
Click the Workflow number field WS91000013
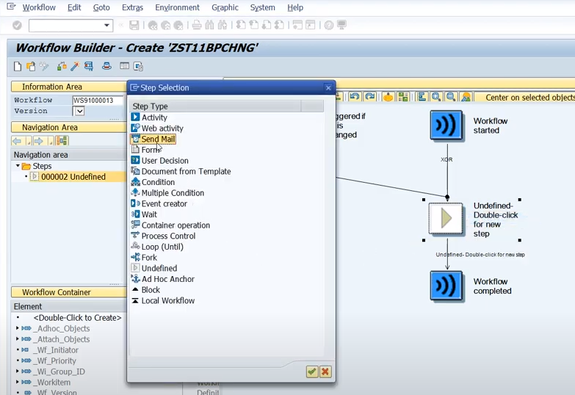pyautogui.click(x=97, y=100)
